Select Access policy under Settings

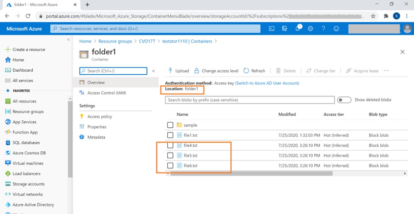tap(100, 117)
